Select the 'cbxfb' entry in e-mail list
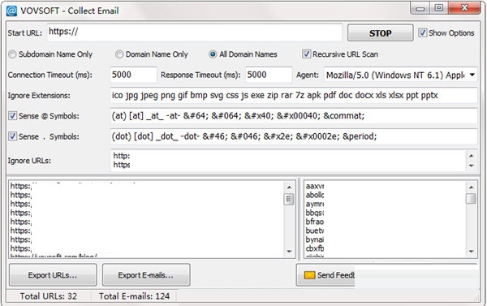487x306 pixels. click(315, 249)
